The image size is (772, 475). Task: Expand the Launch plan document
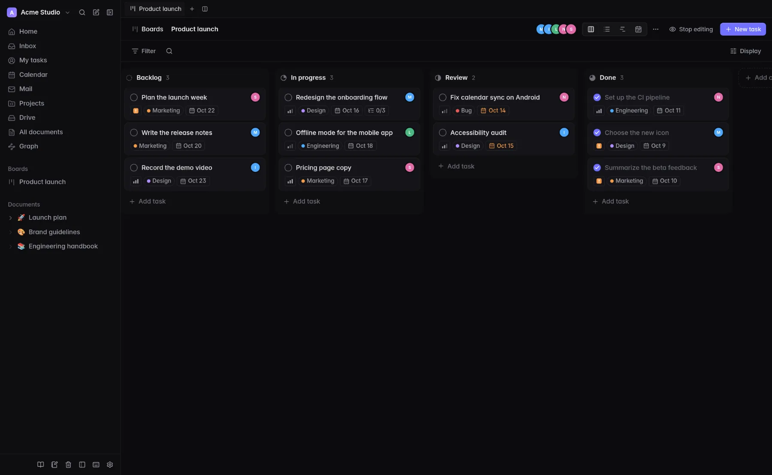(11, 218)
